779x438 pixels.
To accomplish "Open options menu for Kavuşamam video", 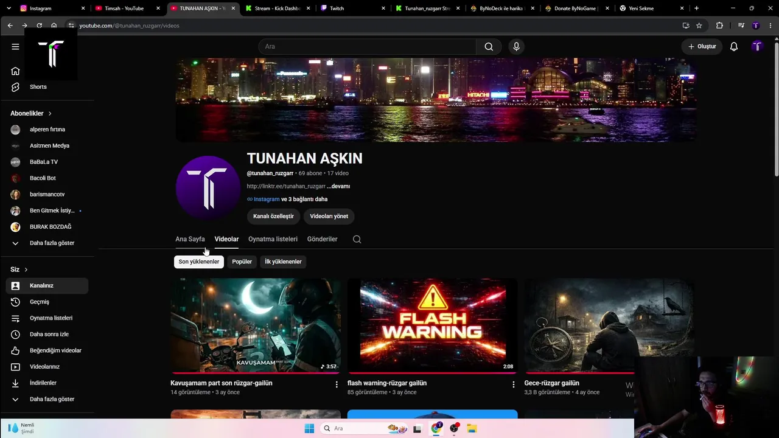I will pyautogui.click(x=337, y=384).
